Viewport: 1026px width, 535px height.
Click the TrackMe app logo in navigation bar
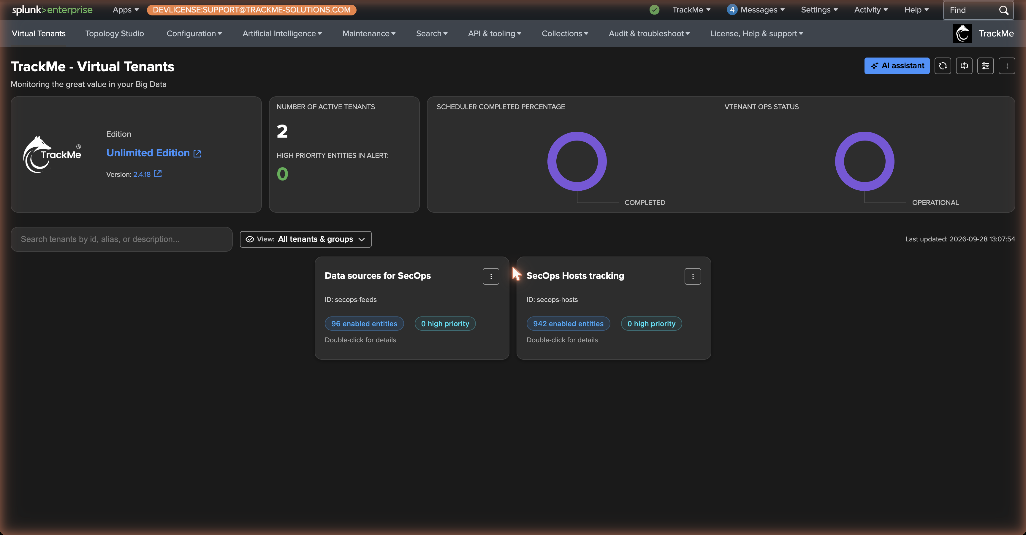(962, 34)
